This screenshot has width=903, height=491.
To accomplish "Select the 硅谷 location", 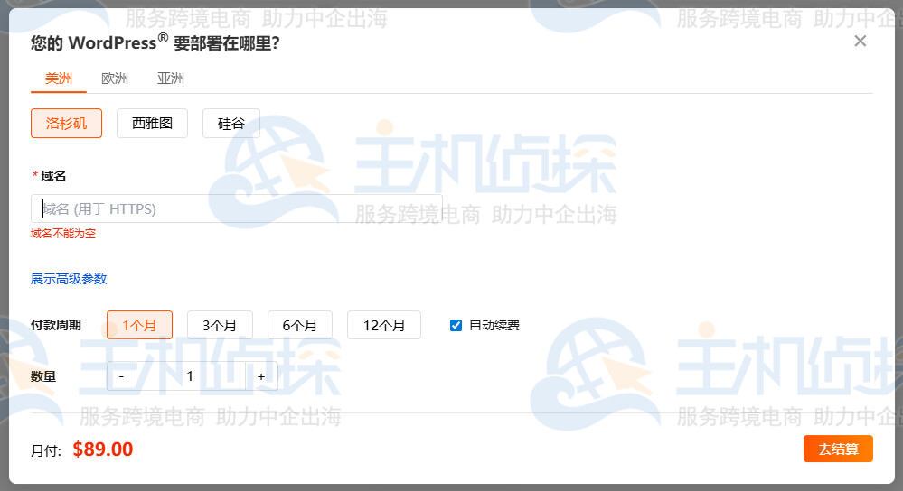I will [230, 123].
